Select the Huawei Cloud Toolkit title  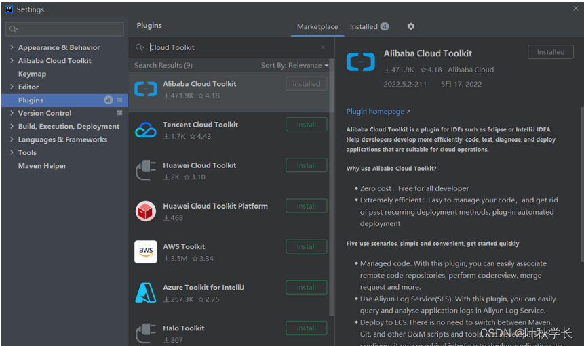click(199, 165)
